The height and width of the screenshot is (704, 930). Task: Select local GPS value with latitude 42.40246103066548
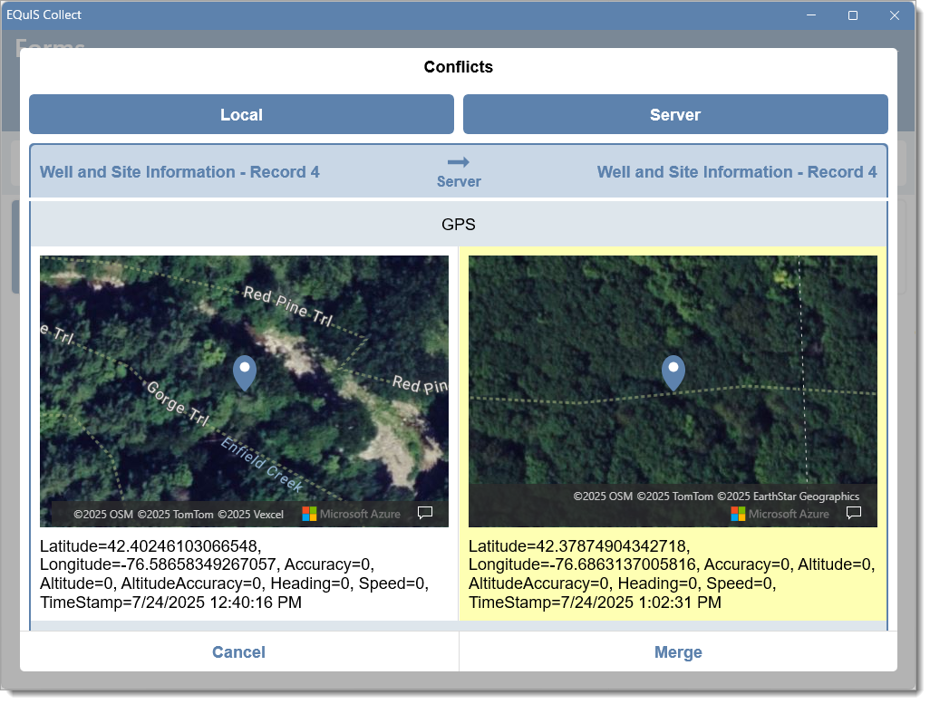(234, 574)
